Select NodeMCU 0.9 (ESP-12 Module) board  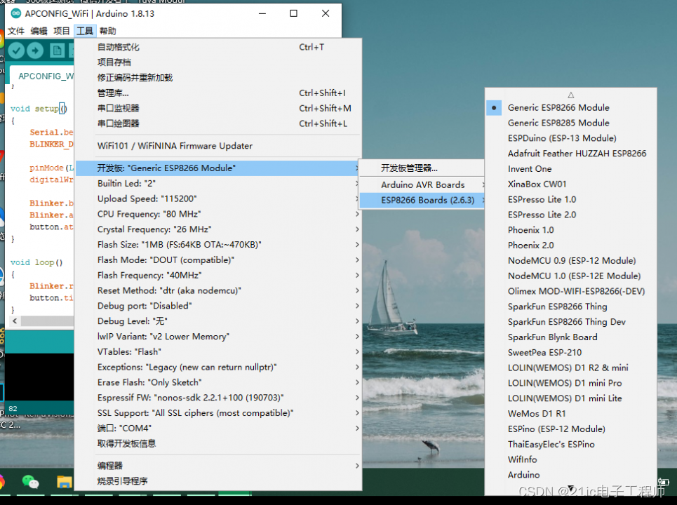pos(571,261)
